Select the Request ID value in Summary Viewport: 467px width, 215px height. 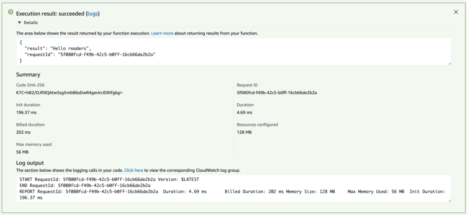pos(277,93)
